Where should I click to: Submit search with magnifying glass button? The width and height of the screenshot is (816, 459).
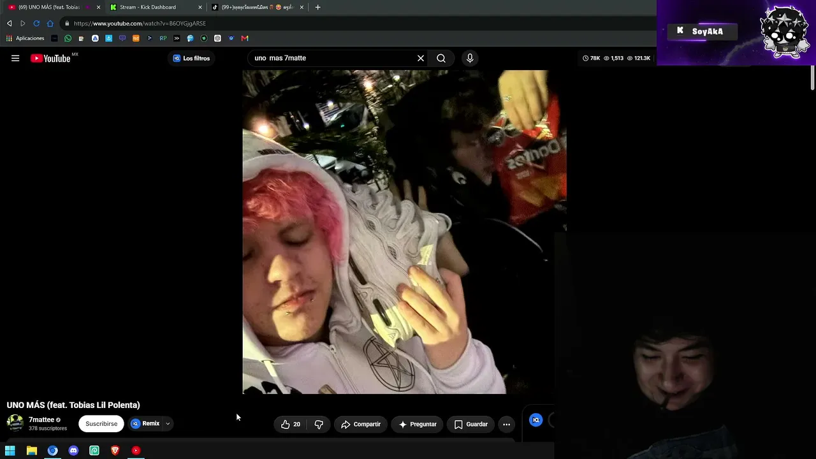point(441,58)
